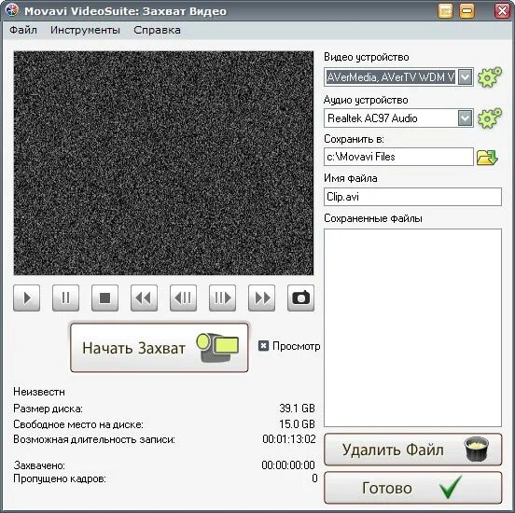The height and width of the screenshot is (513, 515).
Task: Rewind using the double-left-arrow button
Action: click(144, 298)
